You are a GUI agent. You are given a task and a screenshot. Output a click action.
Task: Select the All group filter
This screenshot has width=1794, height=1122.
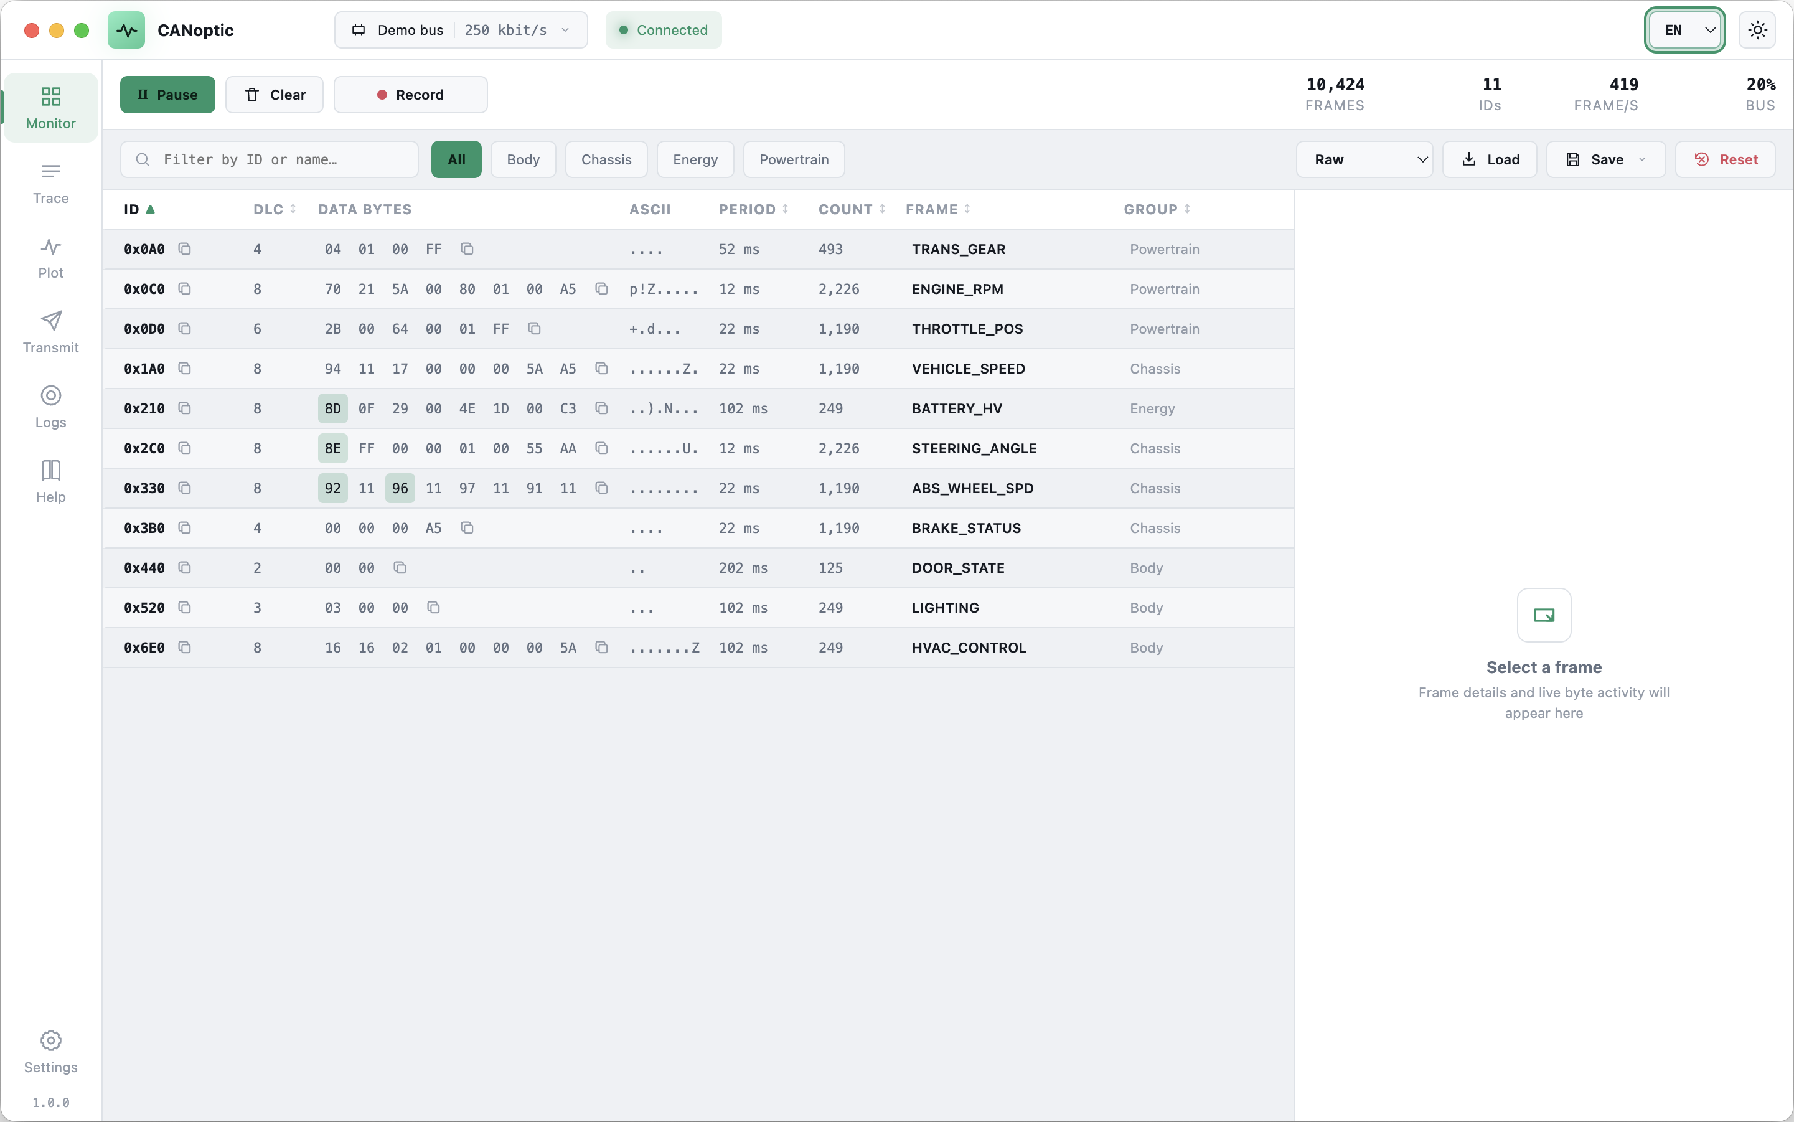pyautogui.click(x=456, y=159)
